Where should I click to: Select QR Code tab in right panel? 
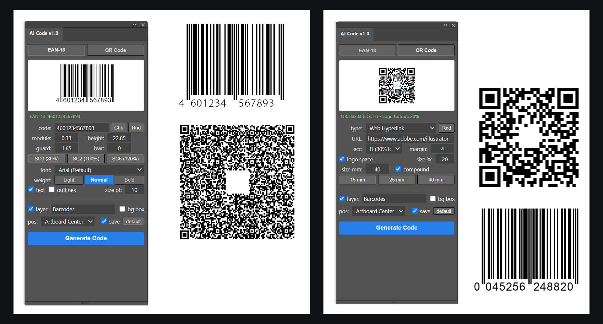click(426, 50)
